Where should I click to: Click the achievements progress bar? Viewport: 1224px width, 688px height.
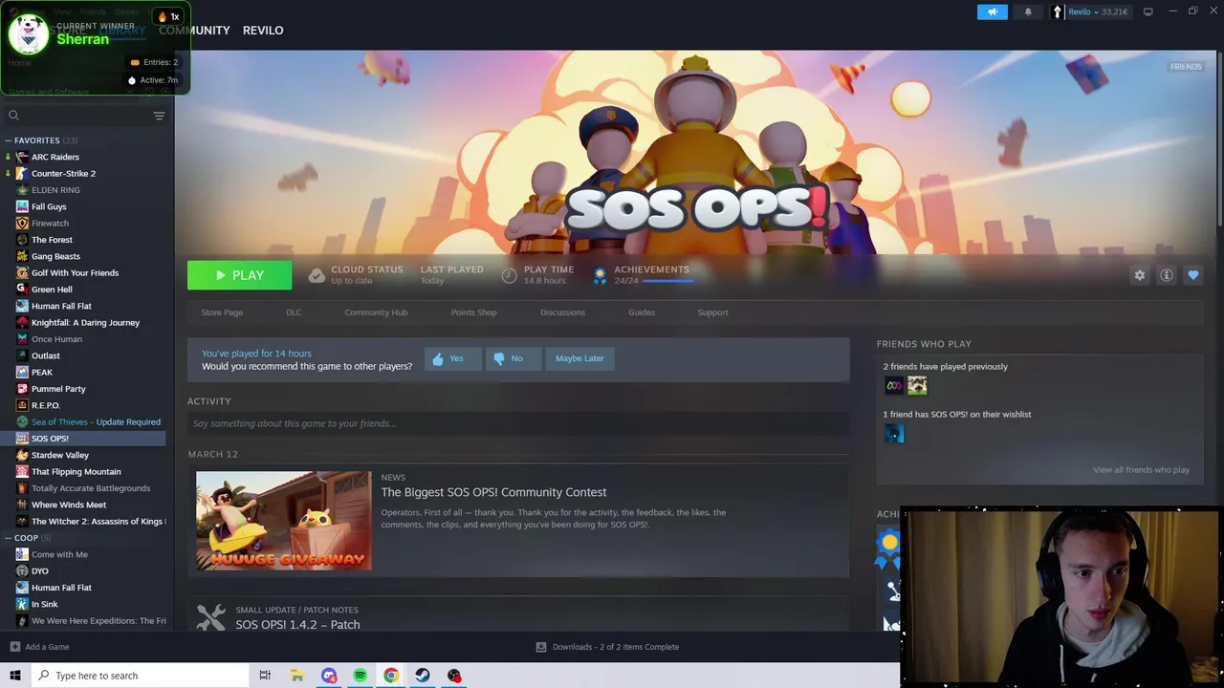[x=667, y=281]
